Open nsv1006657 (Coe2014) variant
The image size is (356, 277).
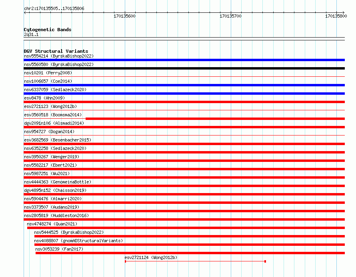coord(48,81)
